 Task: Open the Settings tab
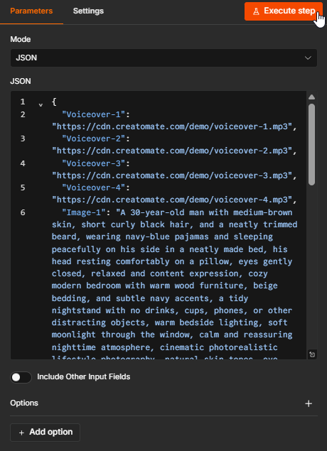pyautogui.click(x=88, y=11)
